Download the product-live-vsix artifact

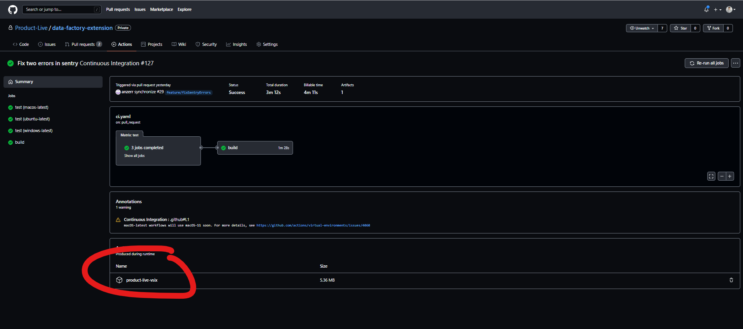click(x=141, y=280)
